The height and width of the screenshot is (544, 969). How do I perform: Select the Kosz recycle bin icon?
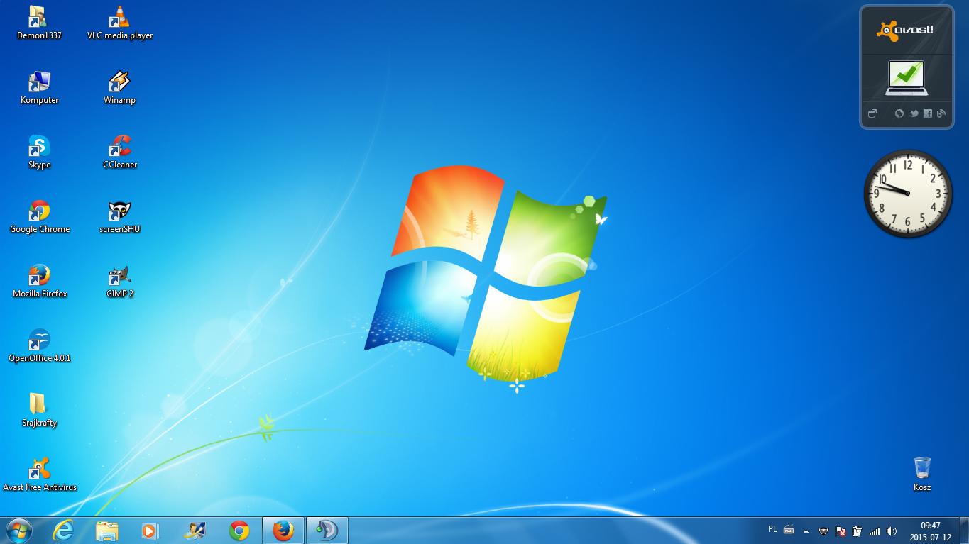pyautogui.click(x=922, y=474)
